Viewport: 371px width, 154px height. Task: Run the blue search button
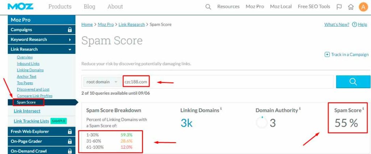click(353, 82)
